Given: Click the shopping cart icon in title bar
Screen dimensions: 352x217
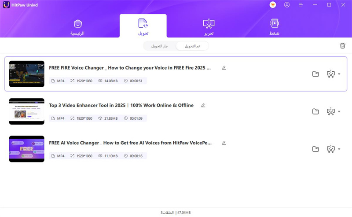Looking at the screenshot, I should point(273,5).
